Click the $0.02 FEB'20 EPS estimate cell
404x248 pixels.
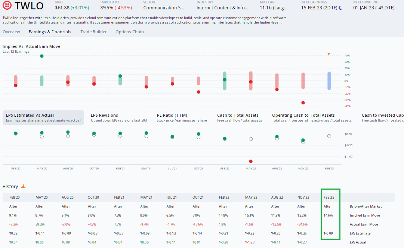(13, 233)
